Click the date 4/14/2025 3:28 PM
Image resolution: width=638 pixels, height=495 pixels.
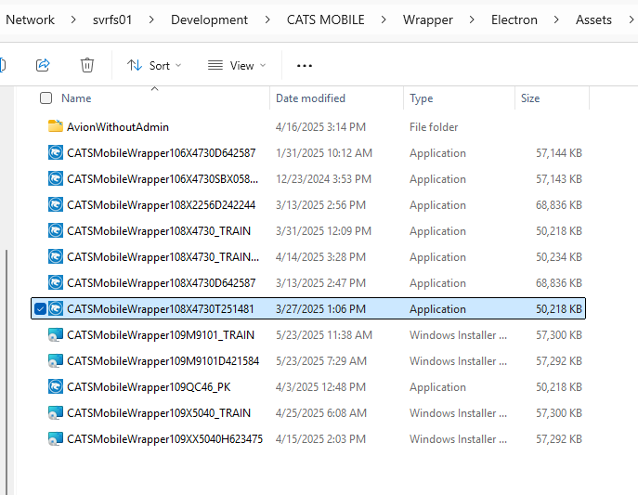(x=320, y=257)
